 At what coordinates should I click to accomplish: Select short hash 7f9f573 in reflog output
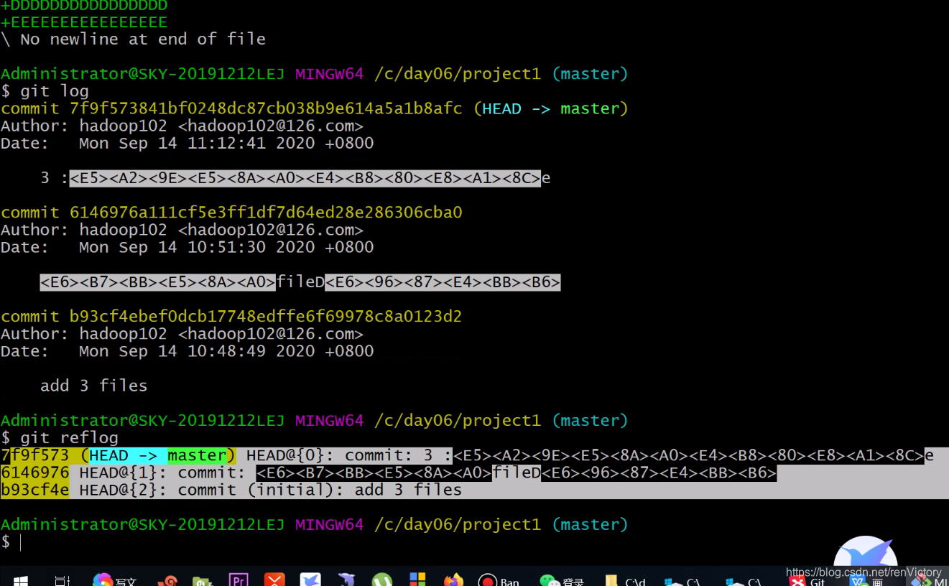pyautogui.click(x=34, y=455)
